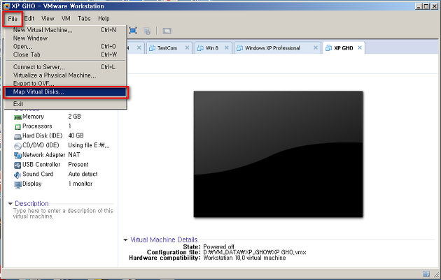Image resolution: width=441 pixels, height=280 pixels.
Task: Click the 40 GB hard disk value
Action: 76,135
